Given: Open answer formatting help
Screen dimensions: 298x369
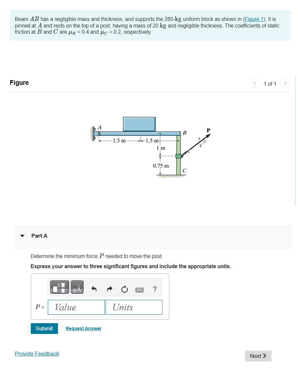Looking at the screenshot, I should [x=154, y=289].
